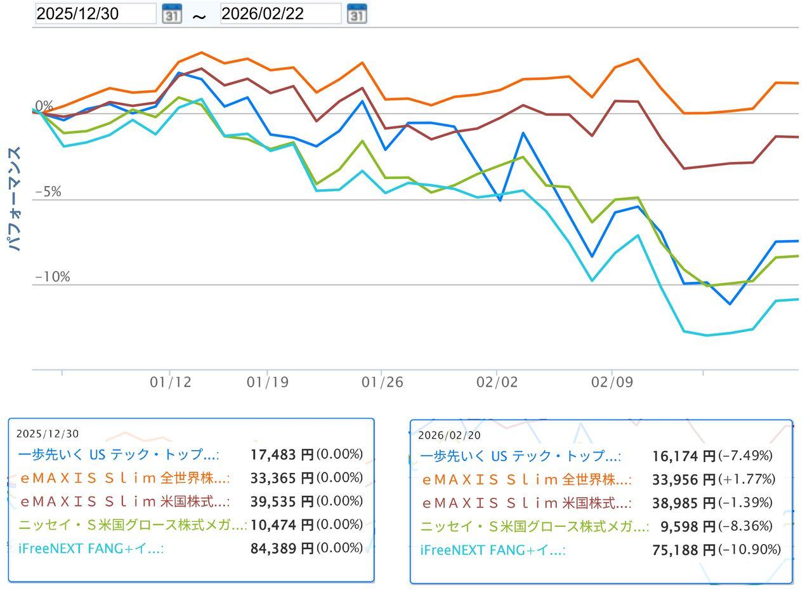Open eMAXIS Slim 米国株式 in the right panel
812x605 pixels.
tap(527, 503)
